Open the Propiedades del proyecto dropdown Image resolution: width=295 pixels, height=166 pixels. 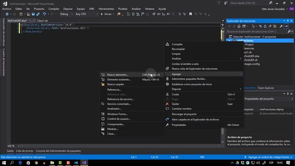tap(292, 99)
